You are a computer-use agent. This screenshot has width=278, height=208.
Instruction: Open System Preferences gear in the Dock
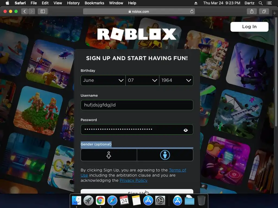point(160,201)
